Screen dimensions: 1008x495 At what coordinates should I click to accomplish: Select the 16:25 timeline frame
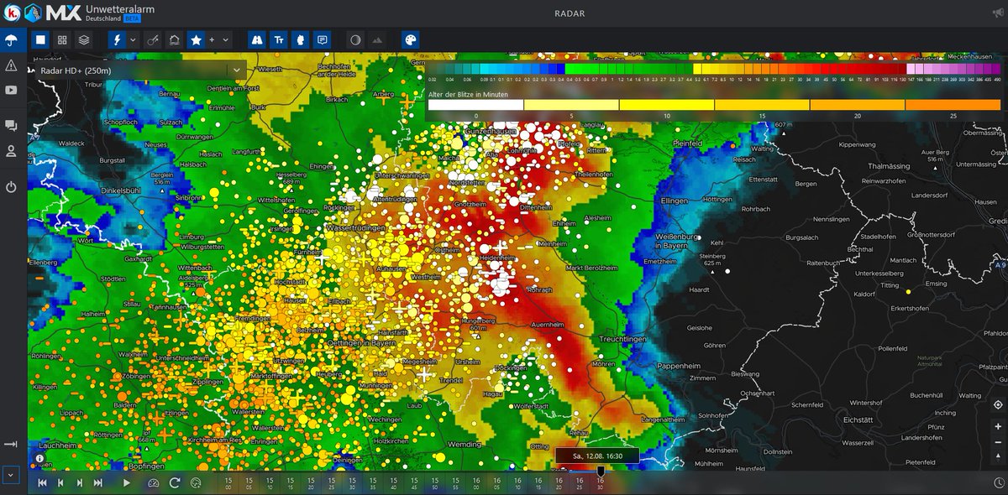coord(579,483)
